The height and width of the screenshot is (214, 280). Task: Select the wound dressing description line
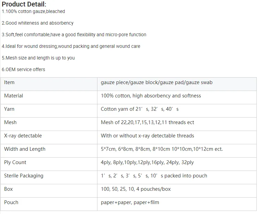(71, 46)
